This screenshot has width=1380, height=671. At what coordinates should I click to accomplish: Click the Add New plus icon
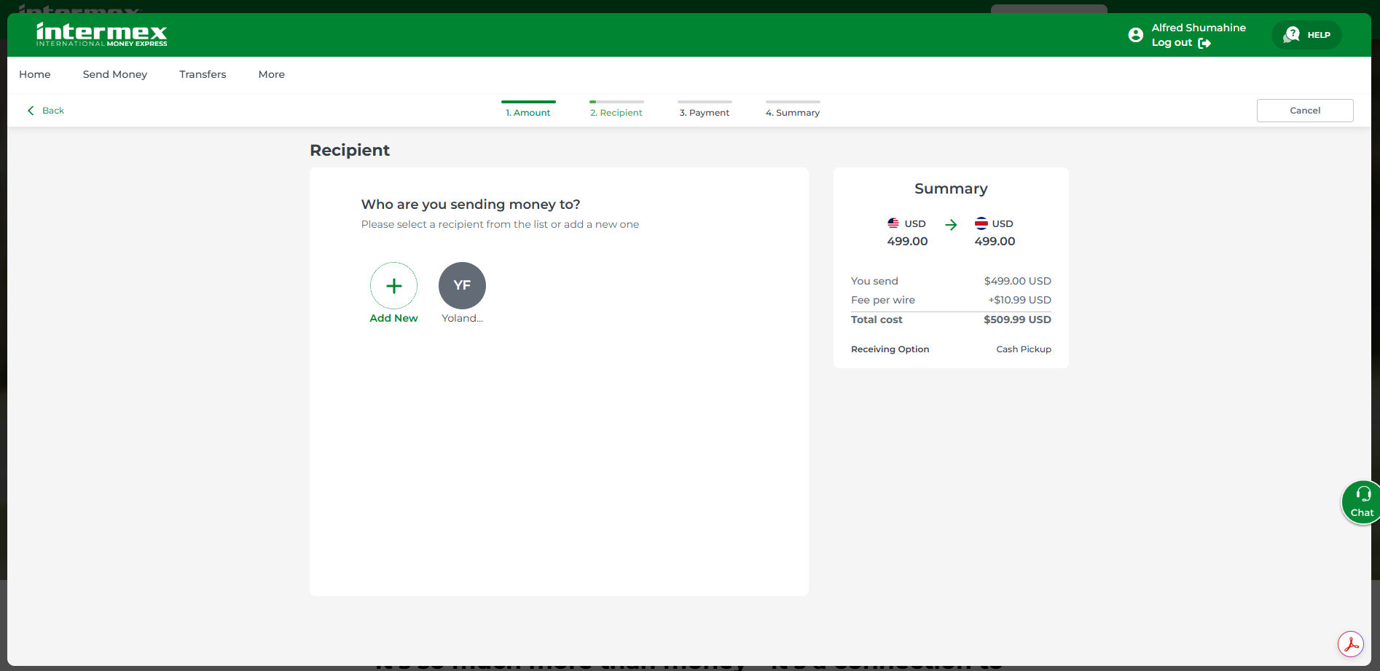(x=393, y=286)
